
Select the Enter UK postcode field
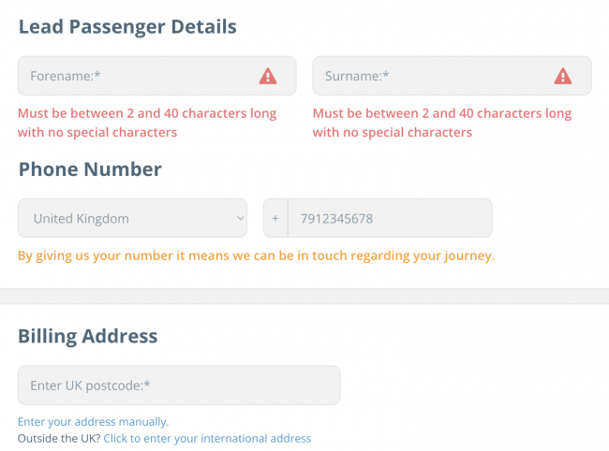coord(179,386)
